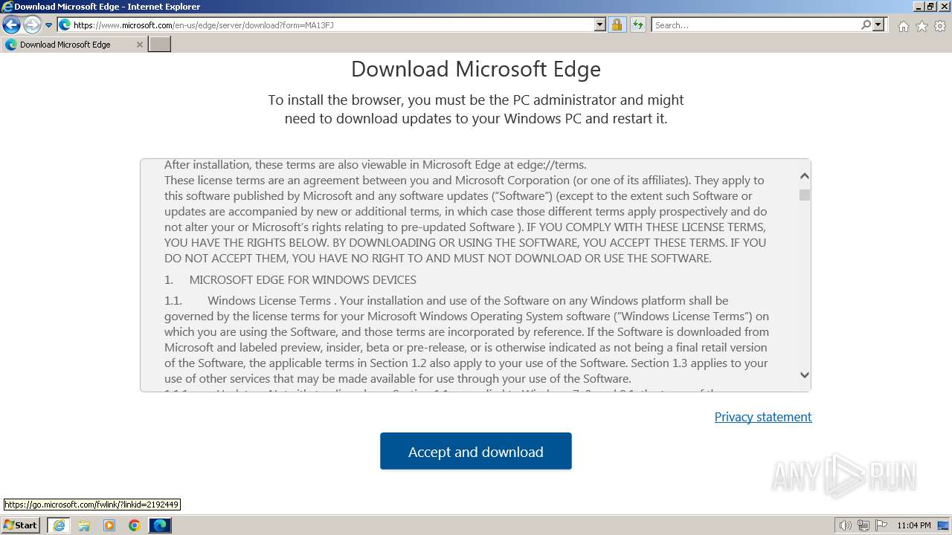Click scroll down arrow of license terms
Screen dimensions: 952x535
[x=804, y=375]
